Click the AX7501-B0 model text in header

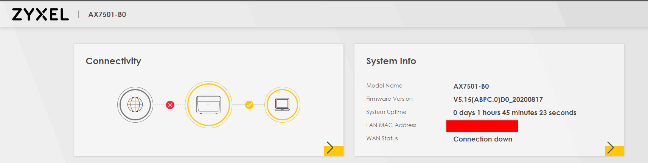[107, 15]
